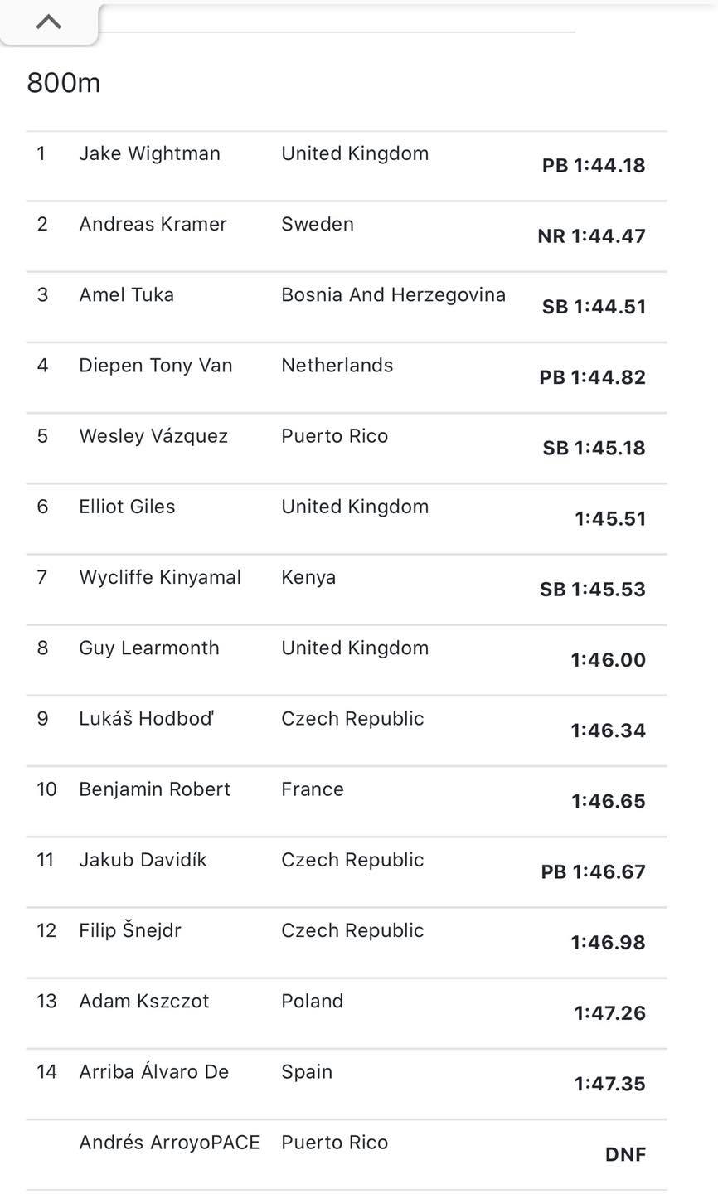Open Filip Šnejdr's entry
This screenshot has height=1194, width=718.
pos(129,930)
